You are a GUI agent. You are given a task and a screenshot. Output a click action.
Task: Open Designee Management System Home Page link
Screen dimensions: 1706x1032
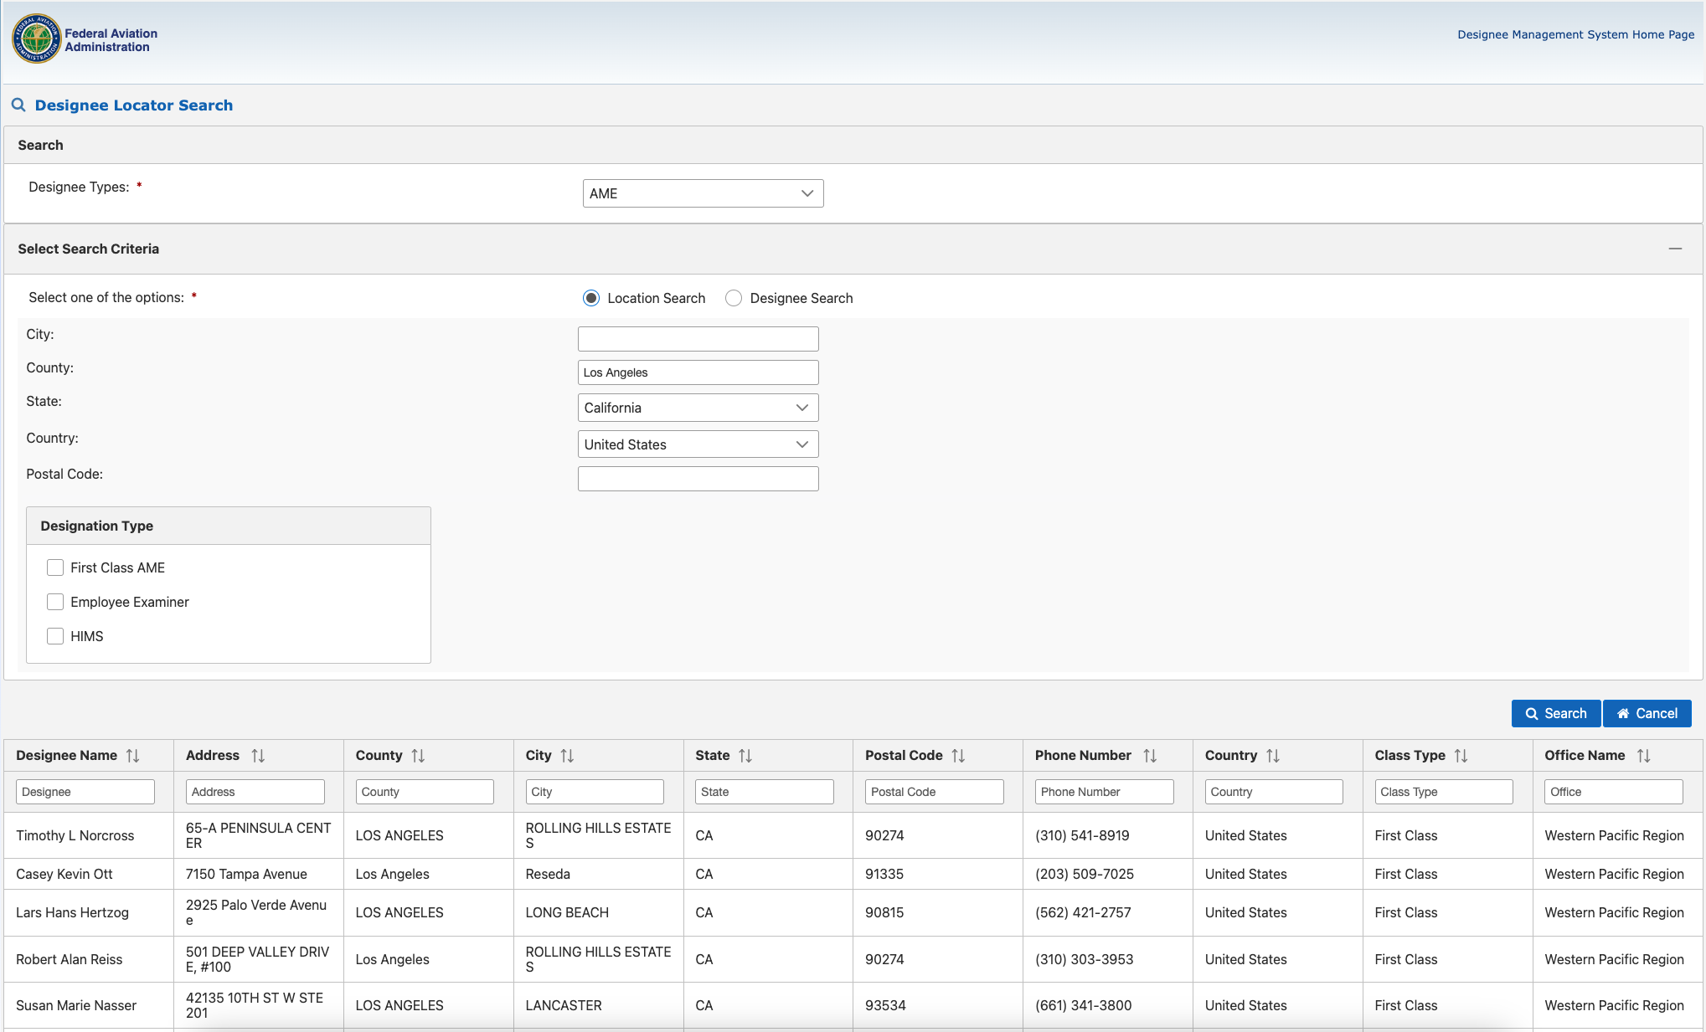point(1575,34)
